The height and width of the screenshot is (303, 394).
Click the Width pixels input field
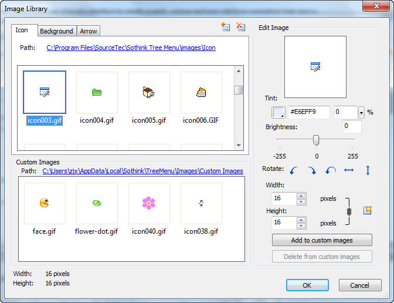[x=284, y=198]
